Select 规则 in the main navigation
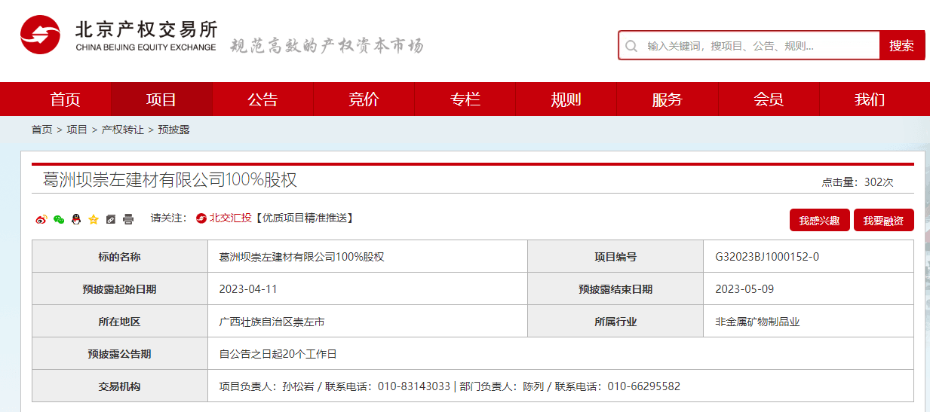 coord(566,99)
